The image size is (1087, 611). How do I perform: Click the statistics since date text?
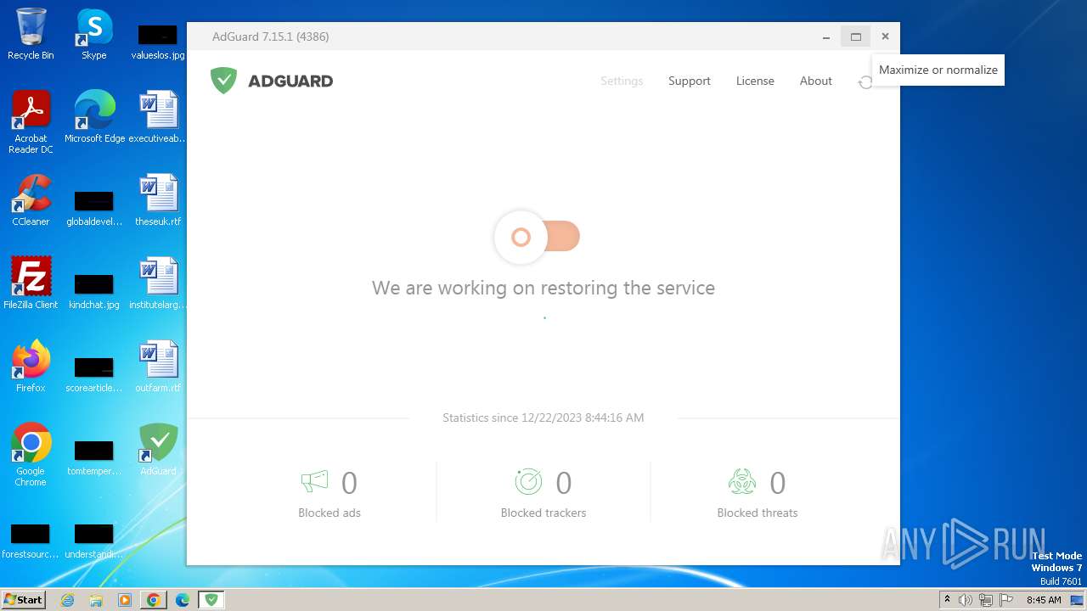click(x=543, y=418)
